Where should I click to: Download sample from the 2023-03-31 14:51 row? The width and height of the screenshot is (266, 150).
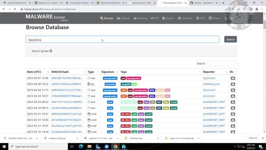point(233,126)
